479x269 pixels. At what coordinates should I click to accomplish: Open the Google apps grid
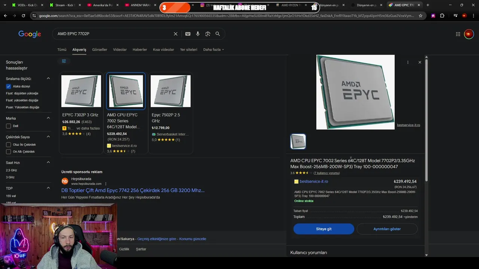(458, 34)
